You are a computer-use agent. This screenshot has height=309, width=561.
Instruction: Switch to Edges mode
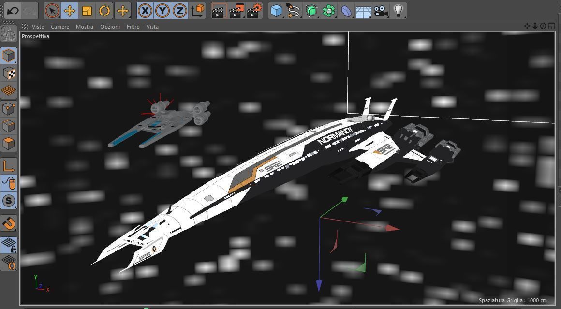[x=9, y=126]
